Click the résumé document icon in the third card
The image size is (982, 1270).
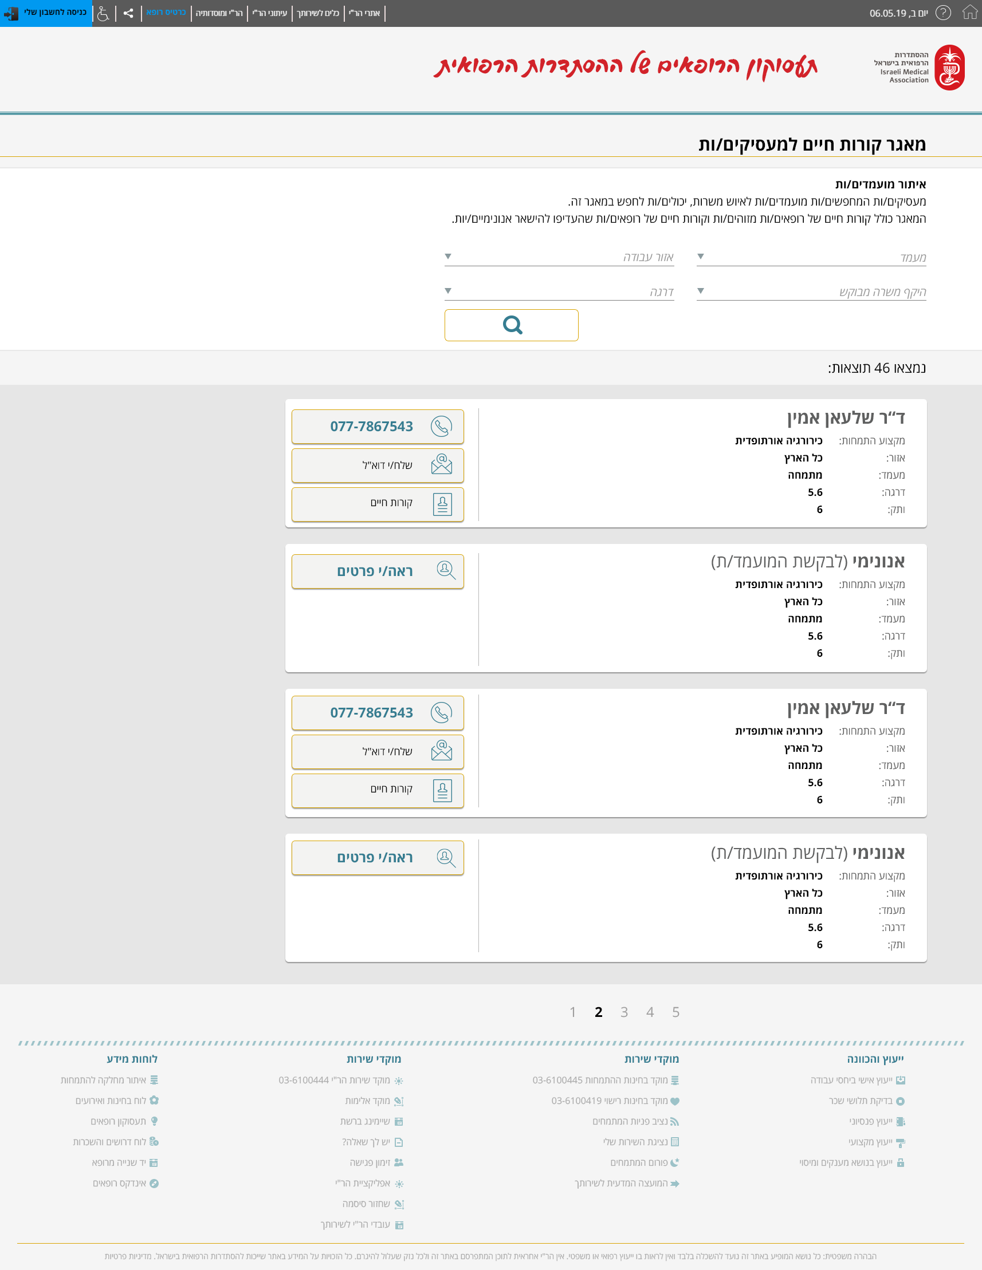click(442, 791)
